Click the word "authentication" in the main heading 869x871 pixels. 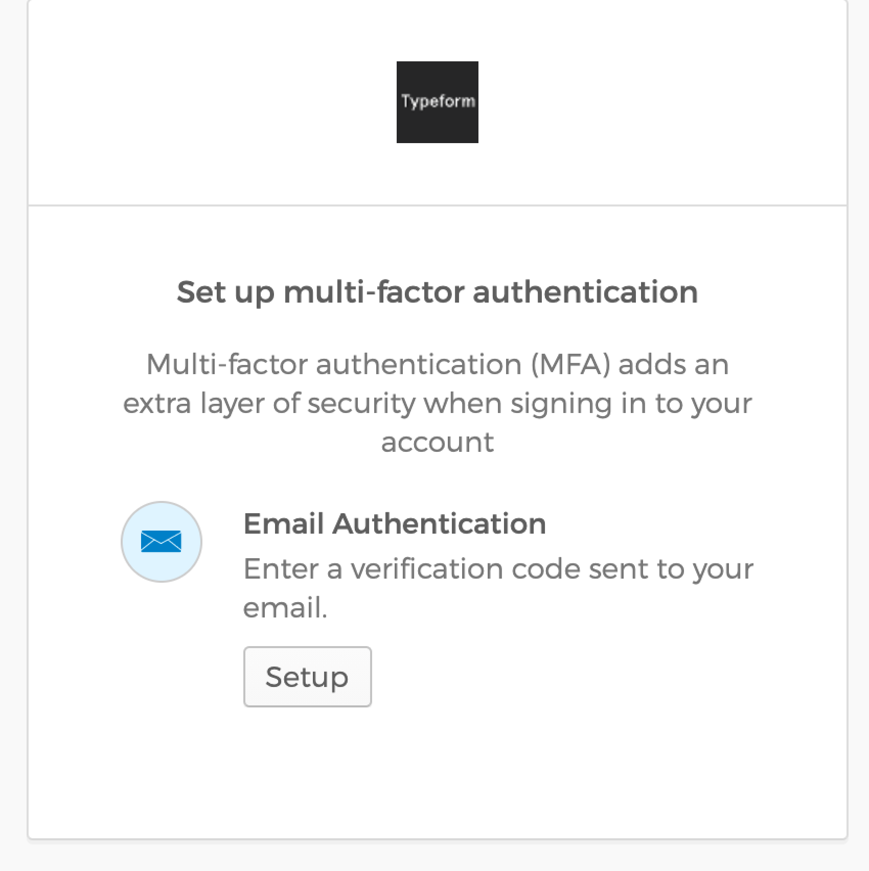[x=585, y=292]
